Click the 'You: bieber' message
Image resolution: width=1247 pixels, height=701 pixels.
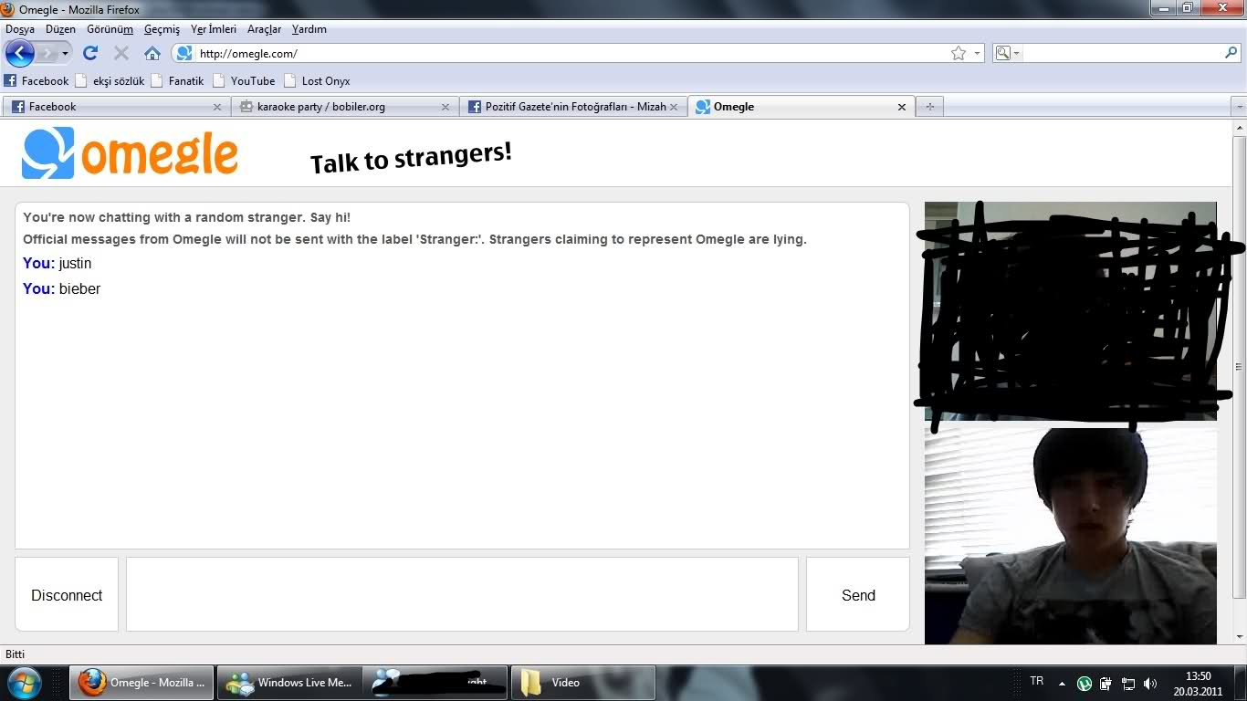point(61,289)
